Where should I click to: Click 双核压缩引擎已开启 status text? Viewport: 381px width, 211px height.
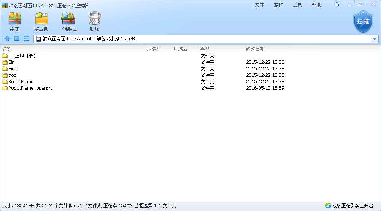[x=352, y=205]
